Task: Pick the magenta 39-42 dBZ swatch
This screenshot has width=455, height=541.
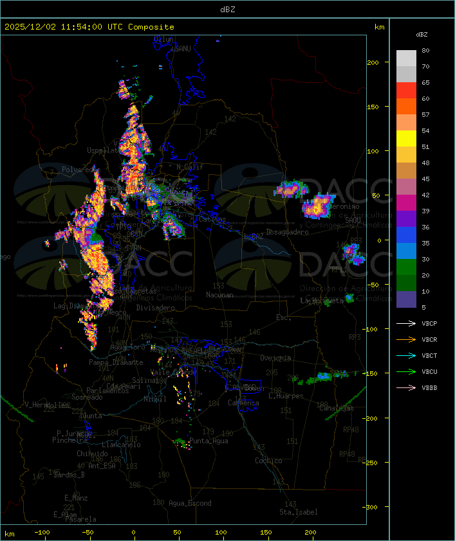Action: pos(406,203)
